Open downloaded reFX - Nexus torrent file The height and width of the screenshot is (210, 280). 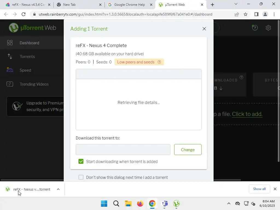[x=28, y=189]
